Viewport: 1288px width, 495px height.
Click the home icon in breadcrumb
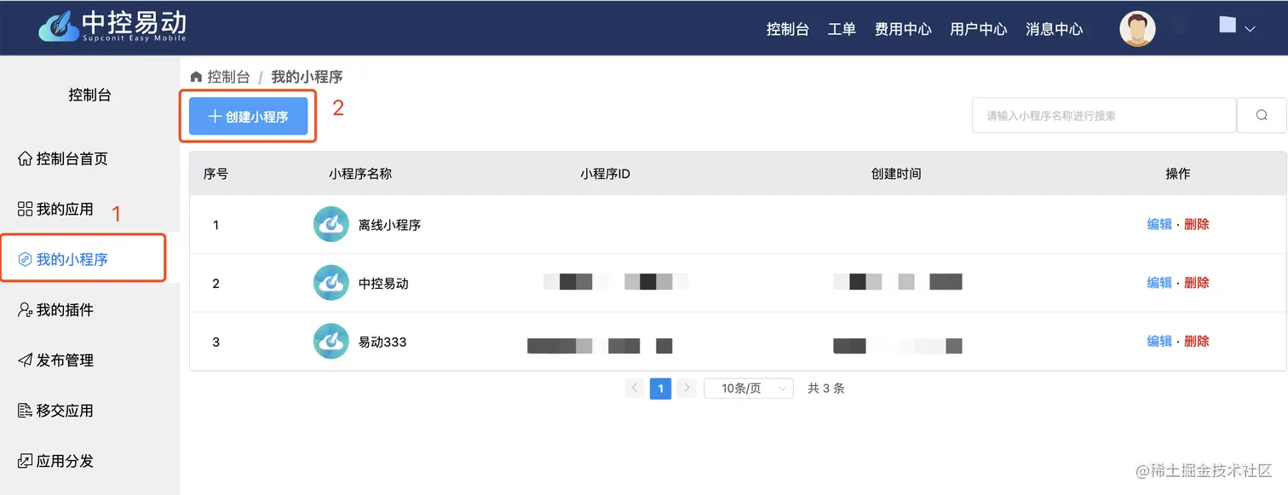(196, 77)
